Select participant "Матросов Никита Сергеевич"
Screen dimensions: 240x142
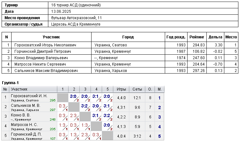[40, 64]
